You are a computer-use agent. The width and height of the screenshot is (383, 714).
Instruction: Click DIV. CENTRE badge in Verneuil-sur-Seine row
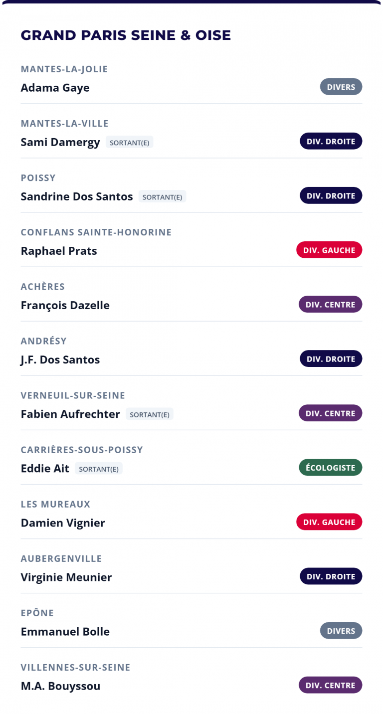pyautogui.click(x=330, y=413)
